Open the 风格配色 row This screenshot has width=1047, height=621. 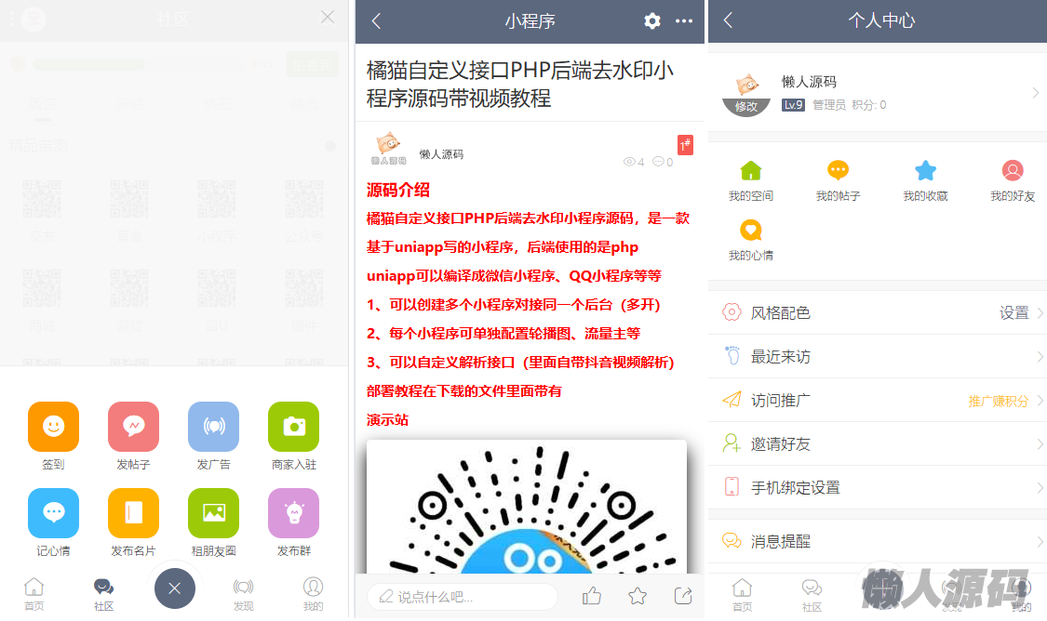click(878, 313)
